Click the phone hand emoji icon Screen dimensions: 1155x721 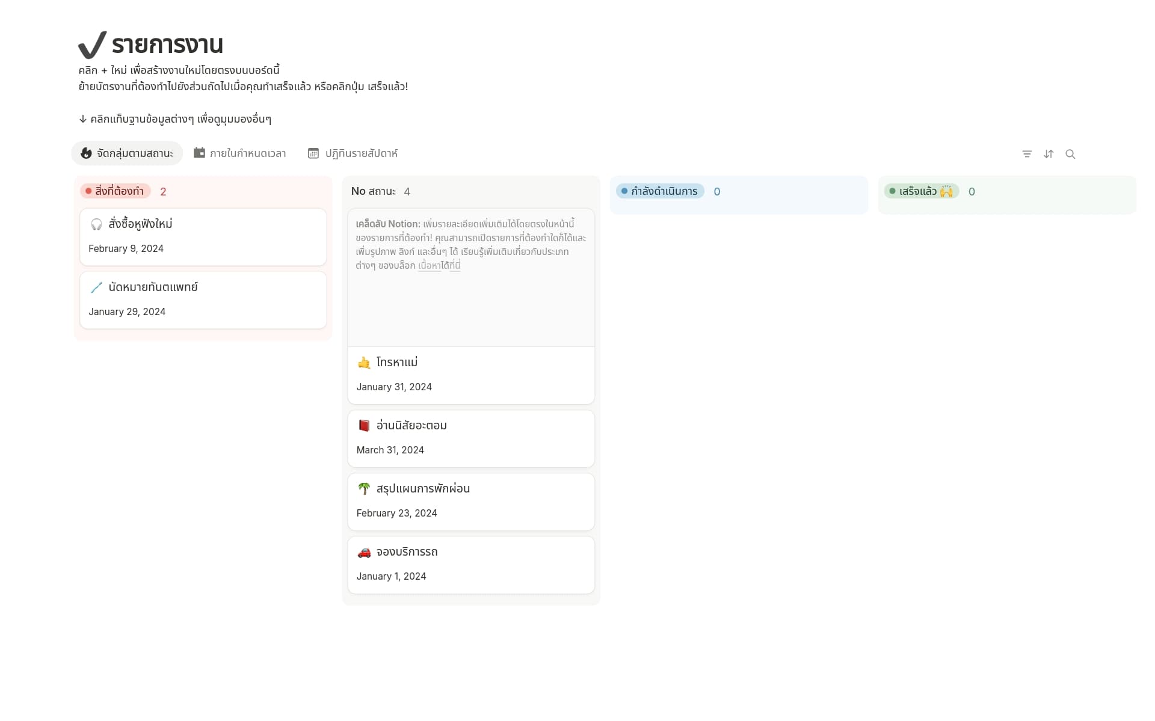[364, 363]
